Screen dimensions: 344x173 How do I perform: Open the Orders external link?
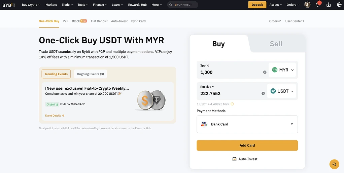tap(275, 21)
